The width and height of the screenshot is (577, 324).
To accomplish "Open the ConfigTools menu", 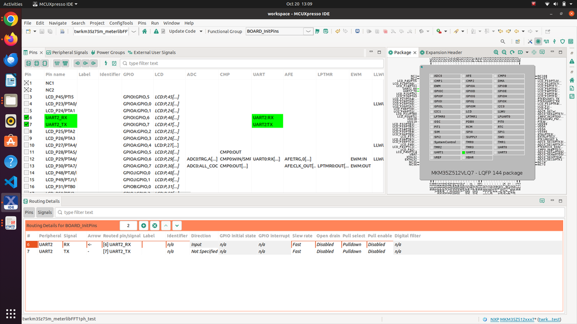I will click(121, 23).
